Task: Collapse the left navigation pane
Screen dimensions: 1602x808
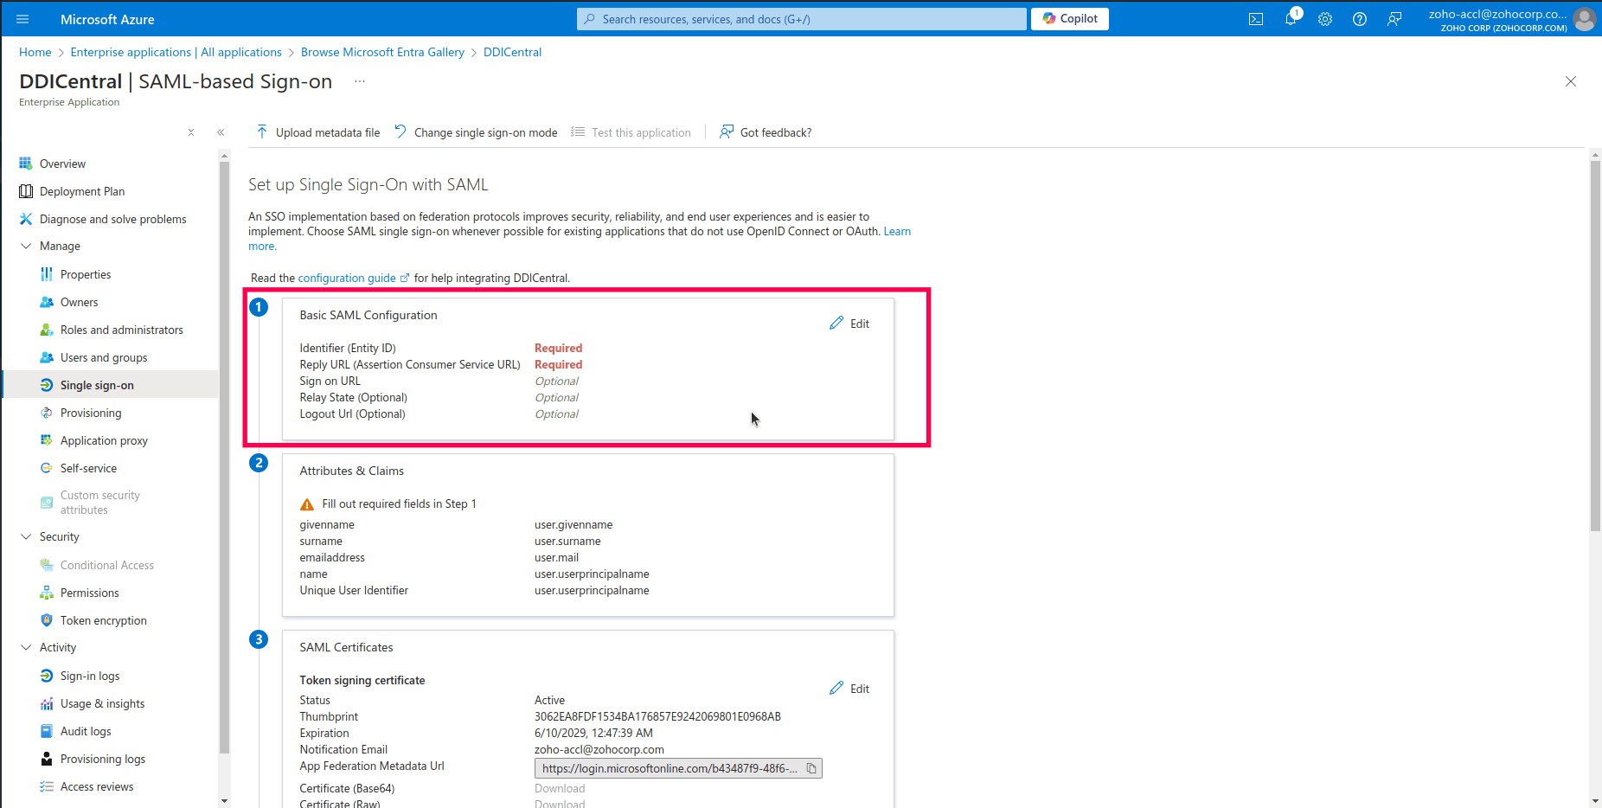Action: [221, 131]
